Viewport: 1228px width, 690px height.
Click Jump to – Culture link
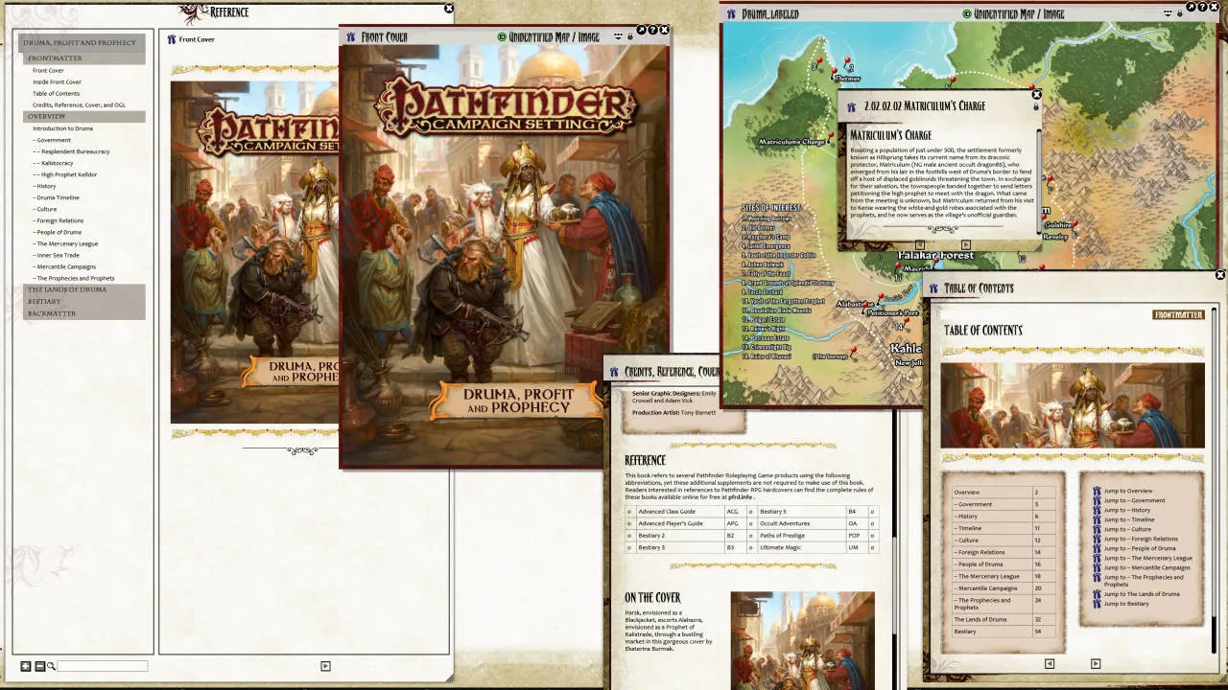coord(1127,529)
